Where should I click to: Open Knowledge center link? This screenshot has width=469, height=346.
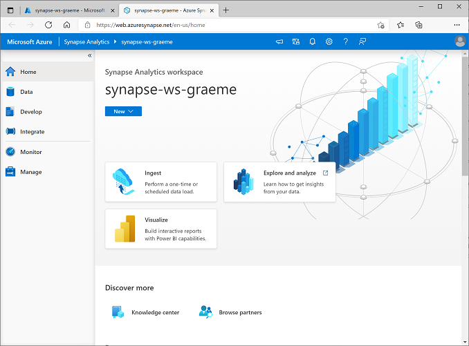click(x=155, y=312)
